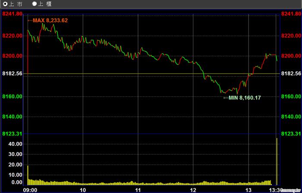302x193 pixels.
Task: Click the 11 hour mark on time axis
Action: point(138,190)
